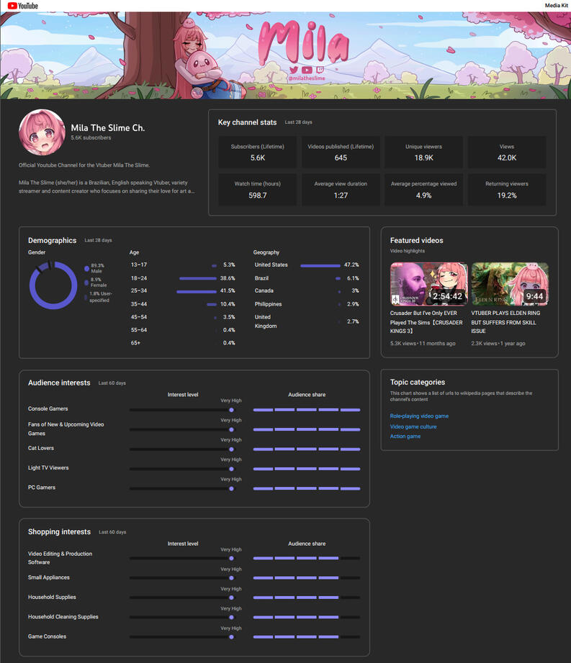
Task: Click the Cat Lovers interest level slider handle
Action: pyautogui.click(x=231, y=449)
